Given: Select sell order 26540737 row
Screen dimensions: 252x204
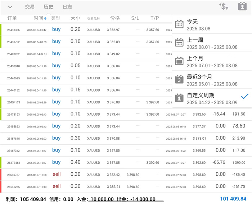Looking at the screenshot, I should tap(126, 175).
